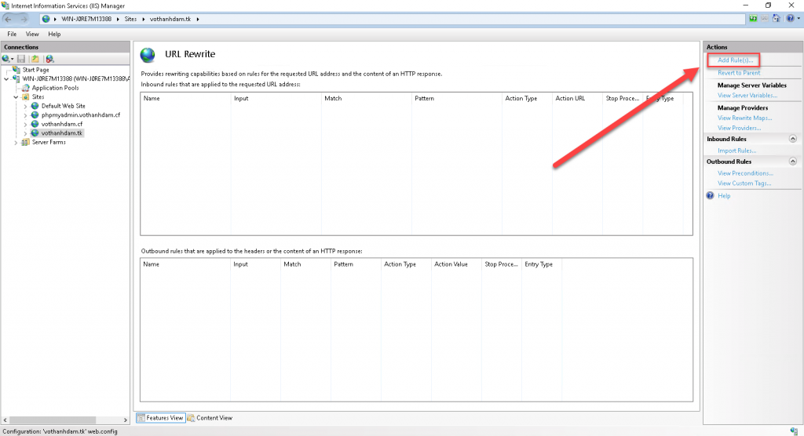Click the View Server Variables... link
This screenshot has height=436, width=804.
747,95
